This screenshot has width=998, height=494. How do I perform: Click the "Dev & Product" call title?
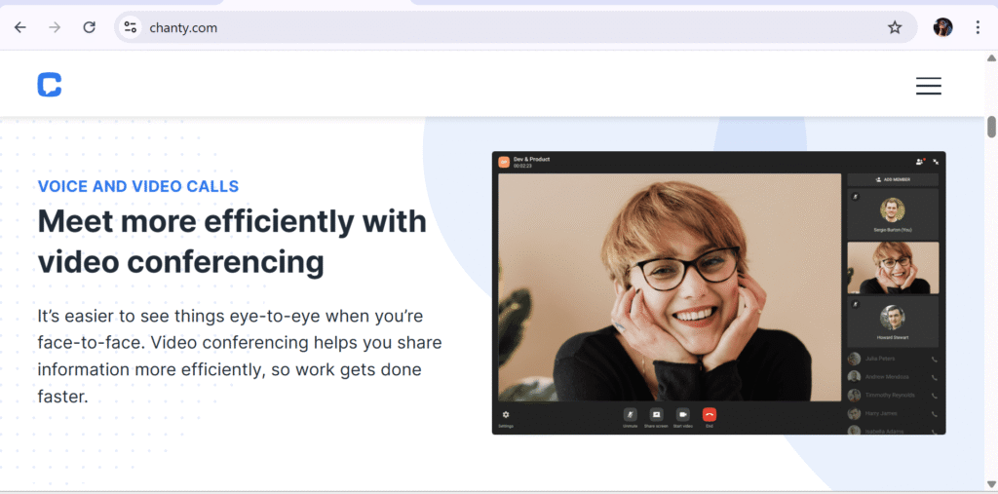531,159
